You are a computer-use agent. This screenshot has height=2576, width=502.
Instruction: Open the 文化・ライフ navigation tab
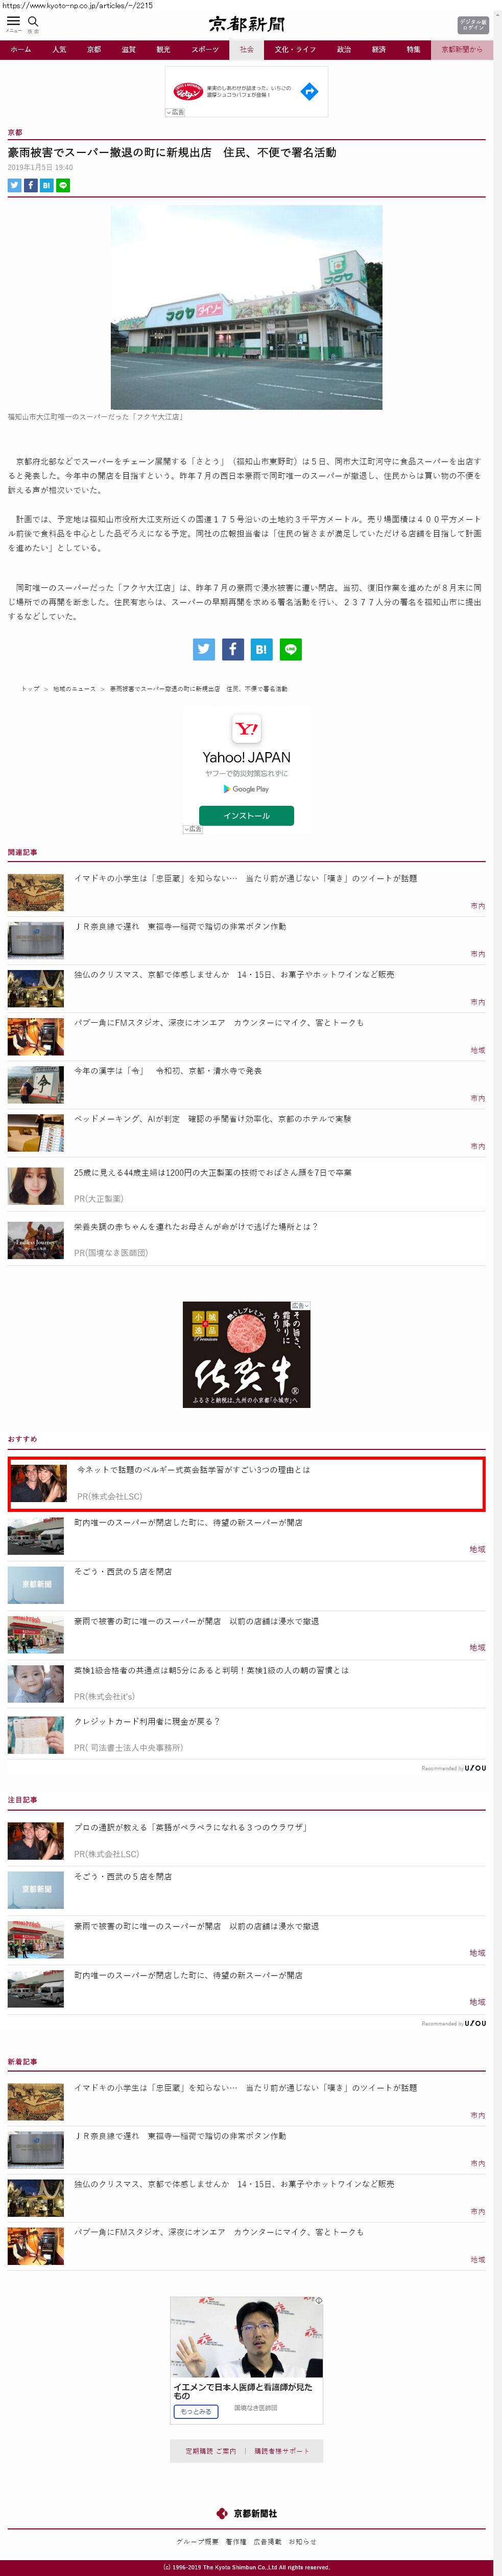click(295, 49)
